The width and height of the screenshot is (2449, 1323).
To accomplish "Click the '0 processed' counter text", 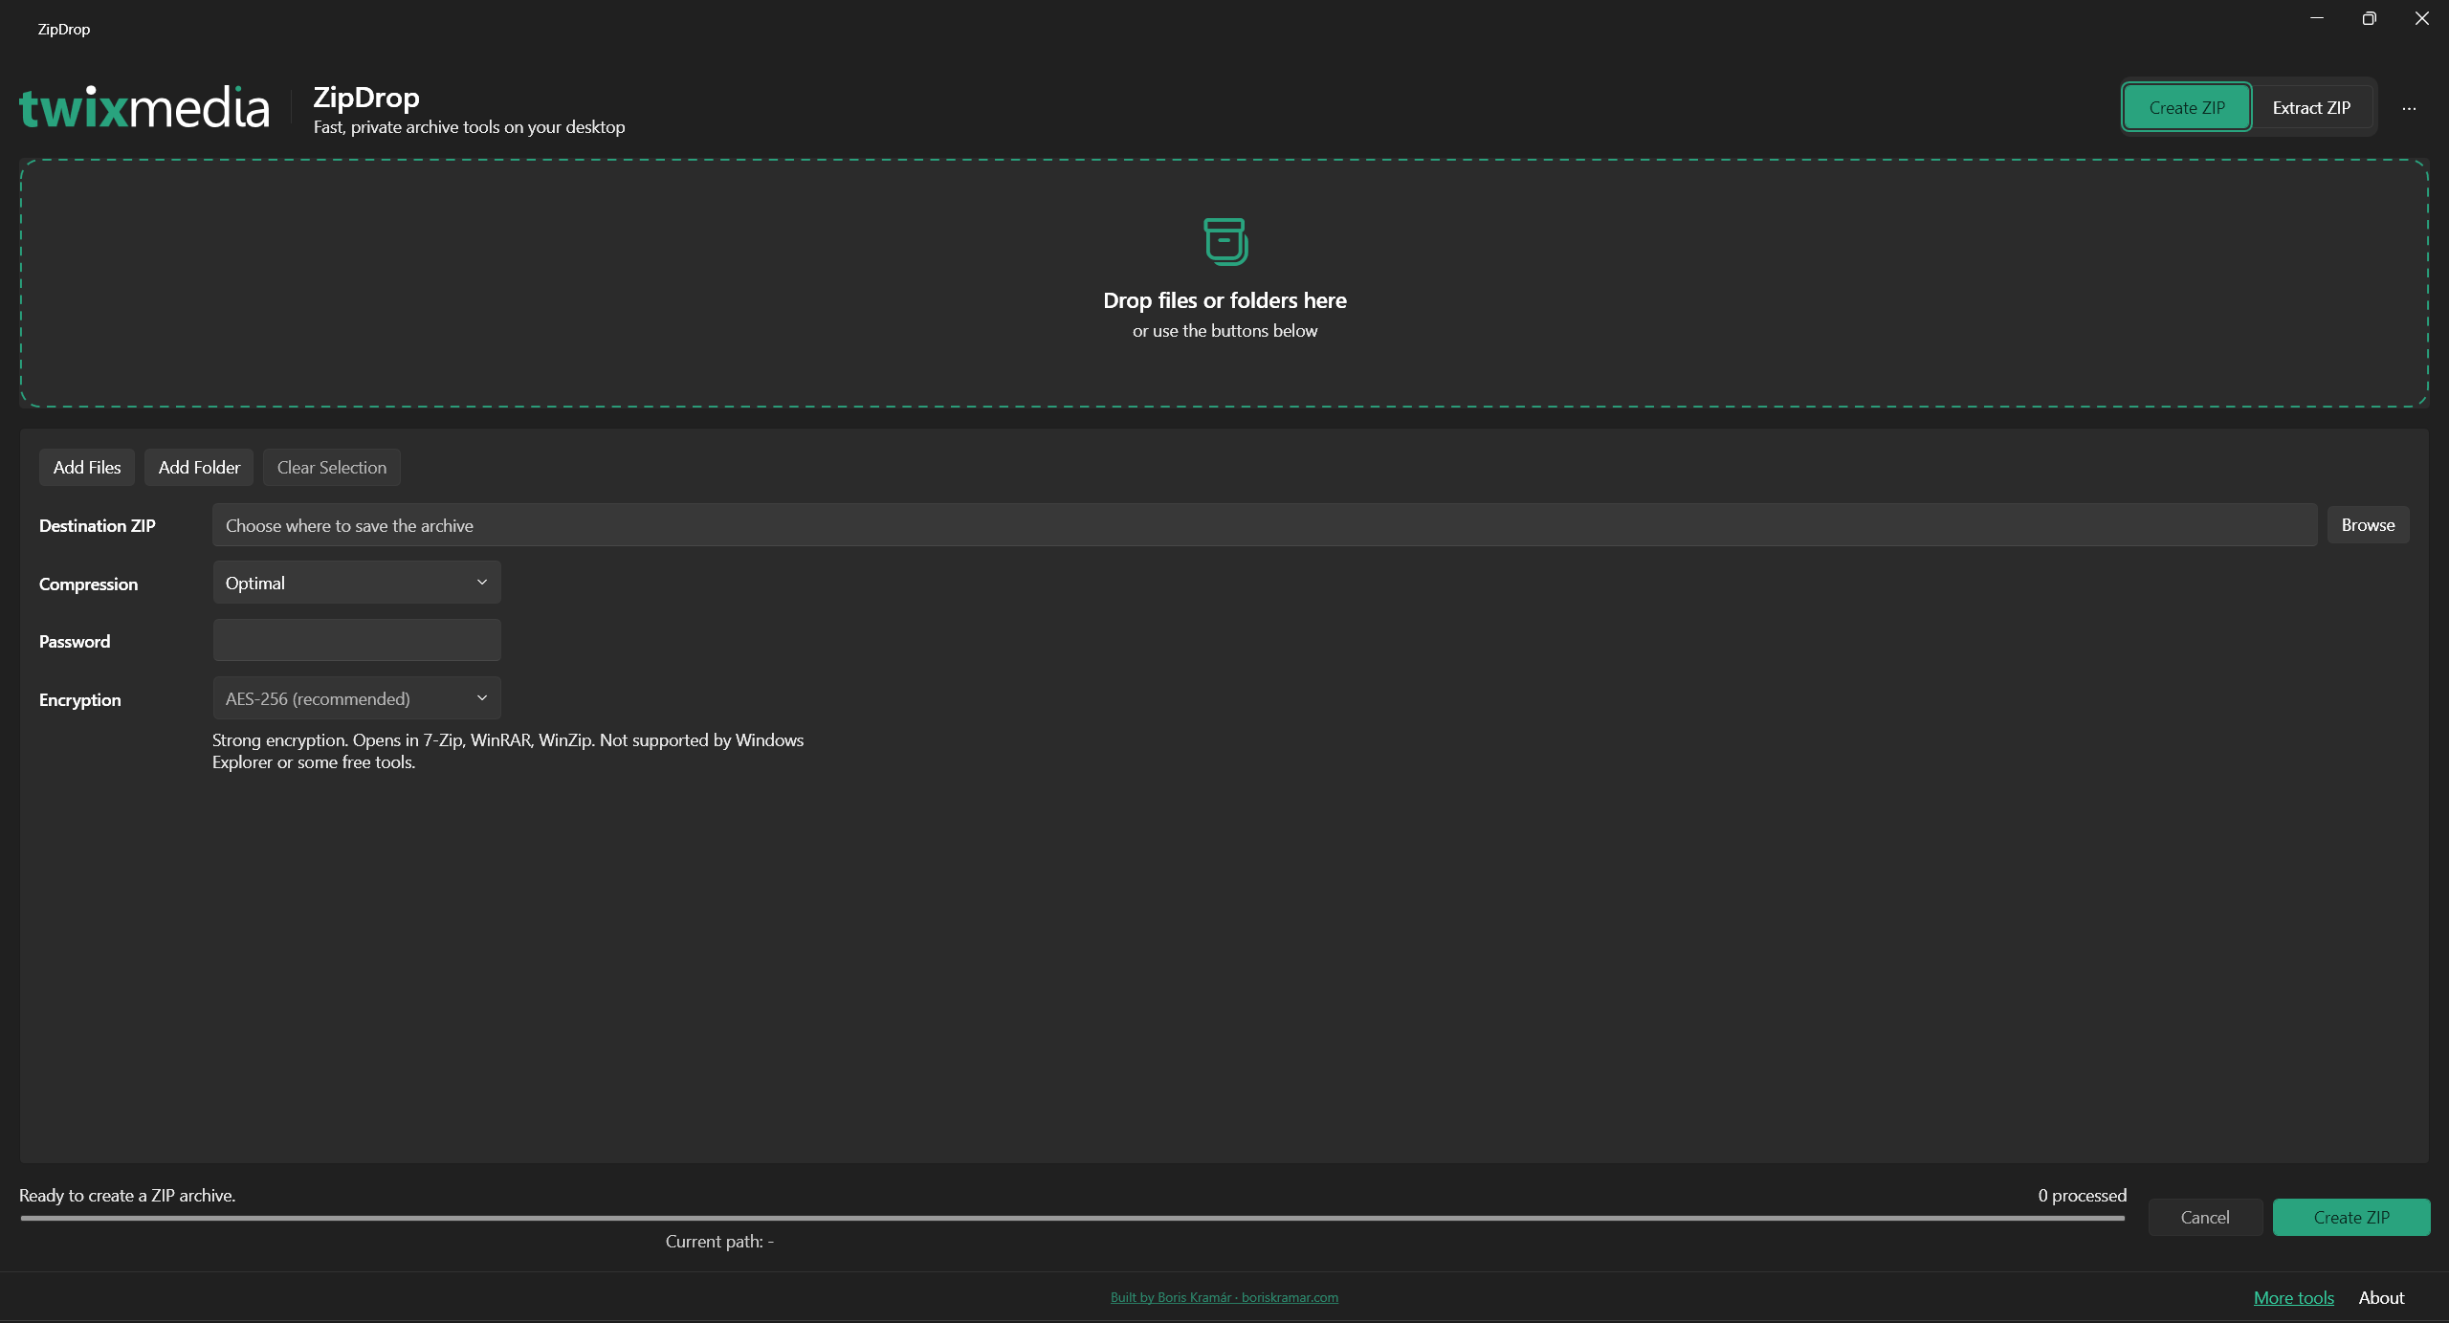I will (2083, 1195).
